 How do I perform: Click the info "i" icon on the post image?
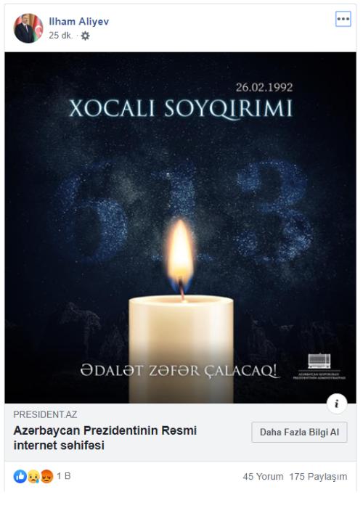click(337, 403)
